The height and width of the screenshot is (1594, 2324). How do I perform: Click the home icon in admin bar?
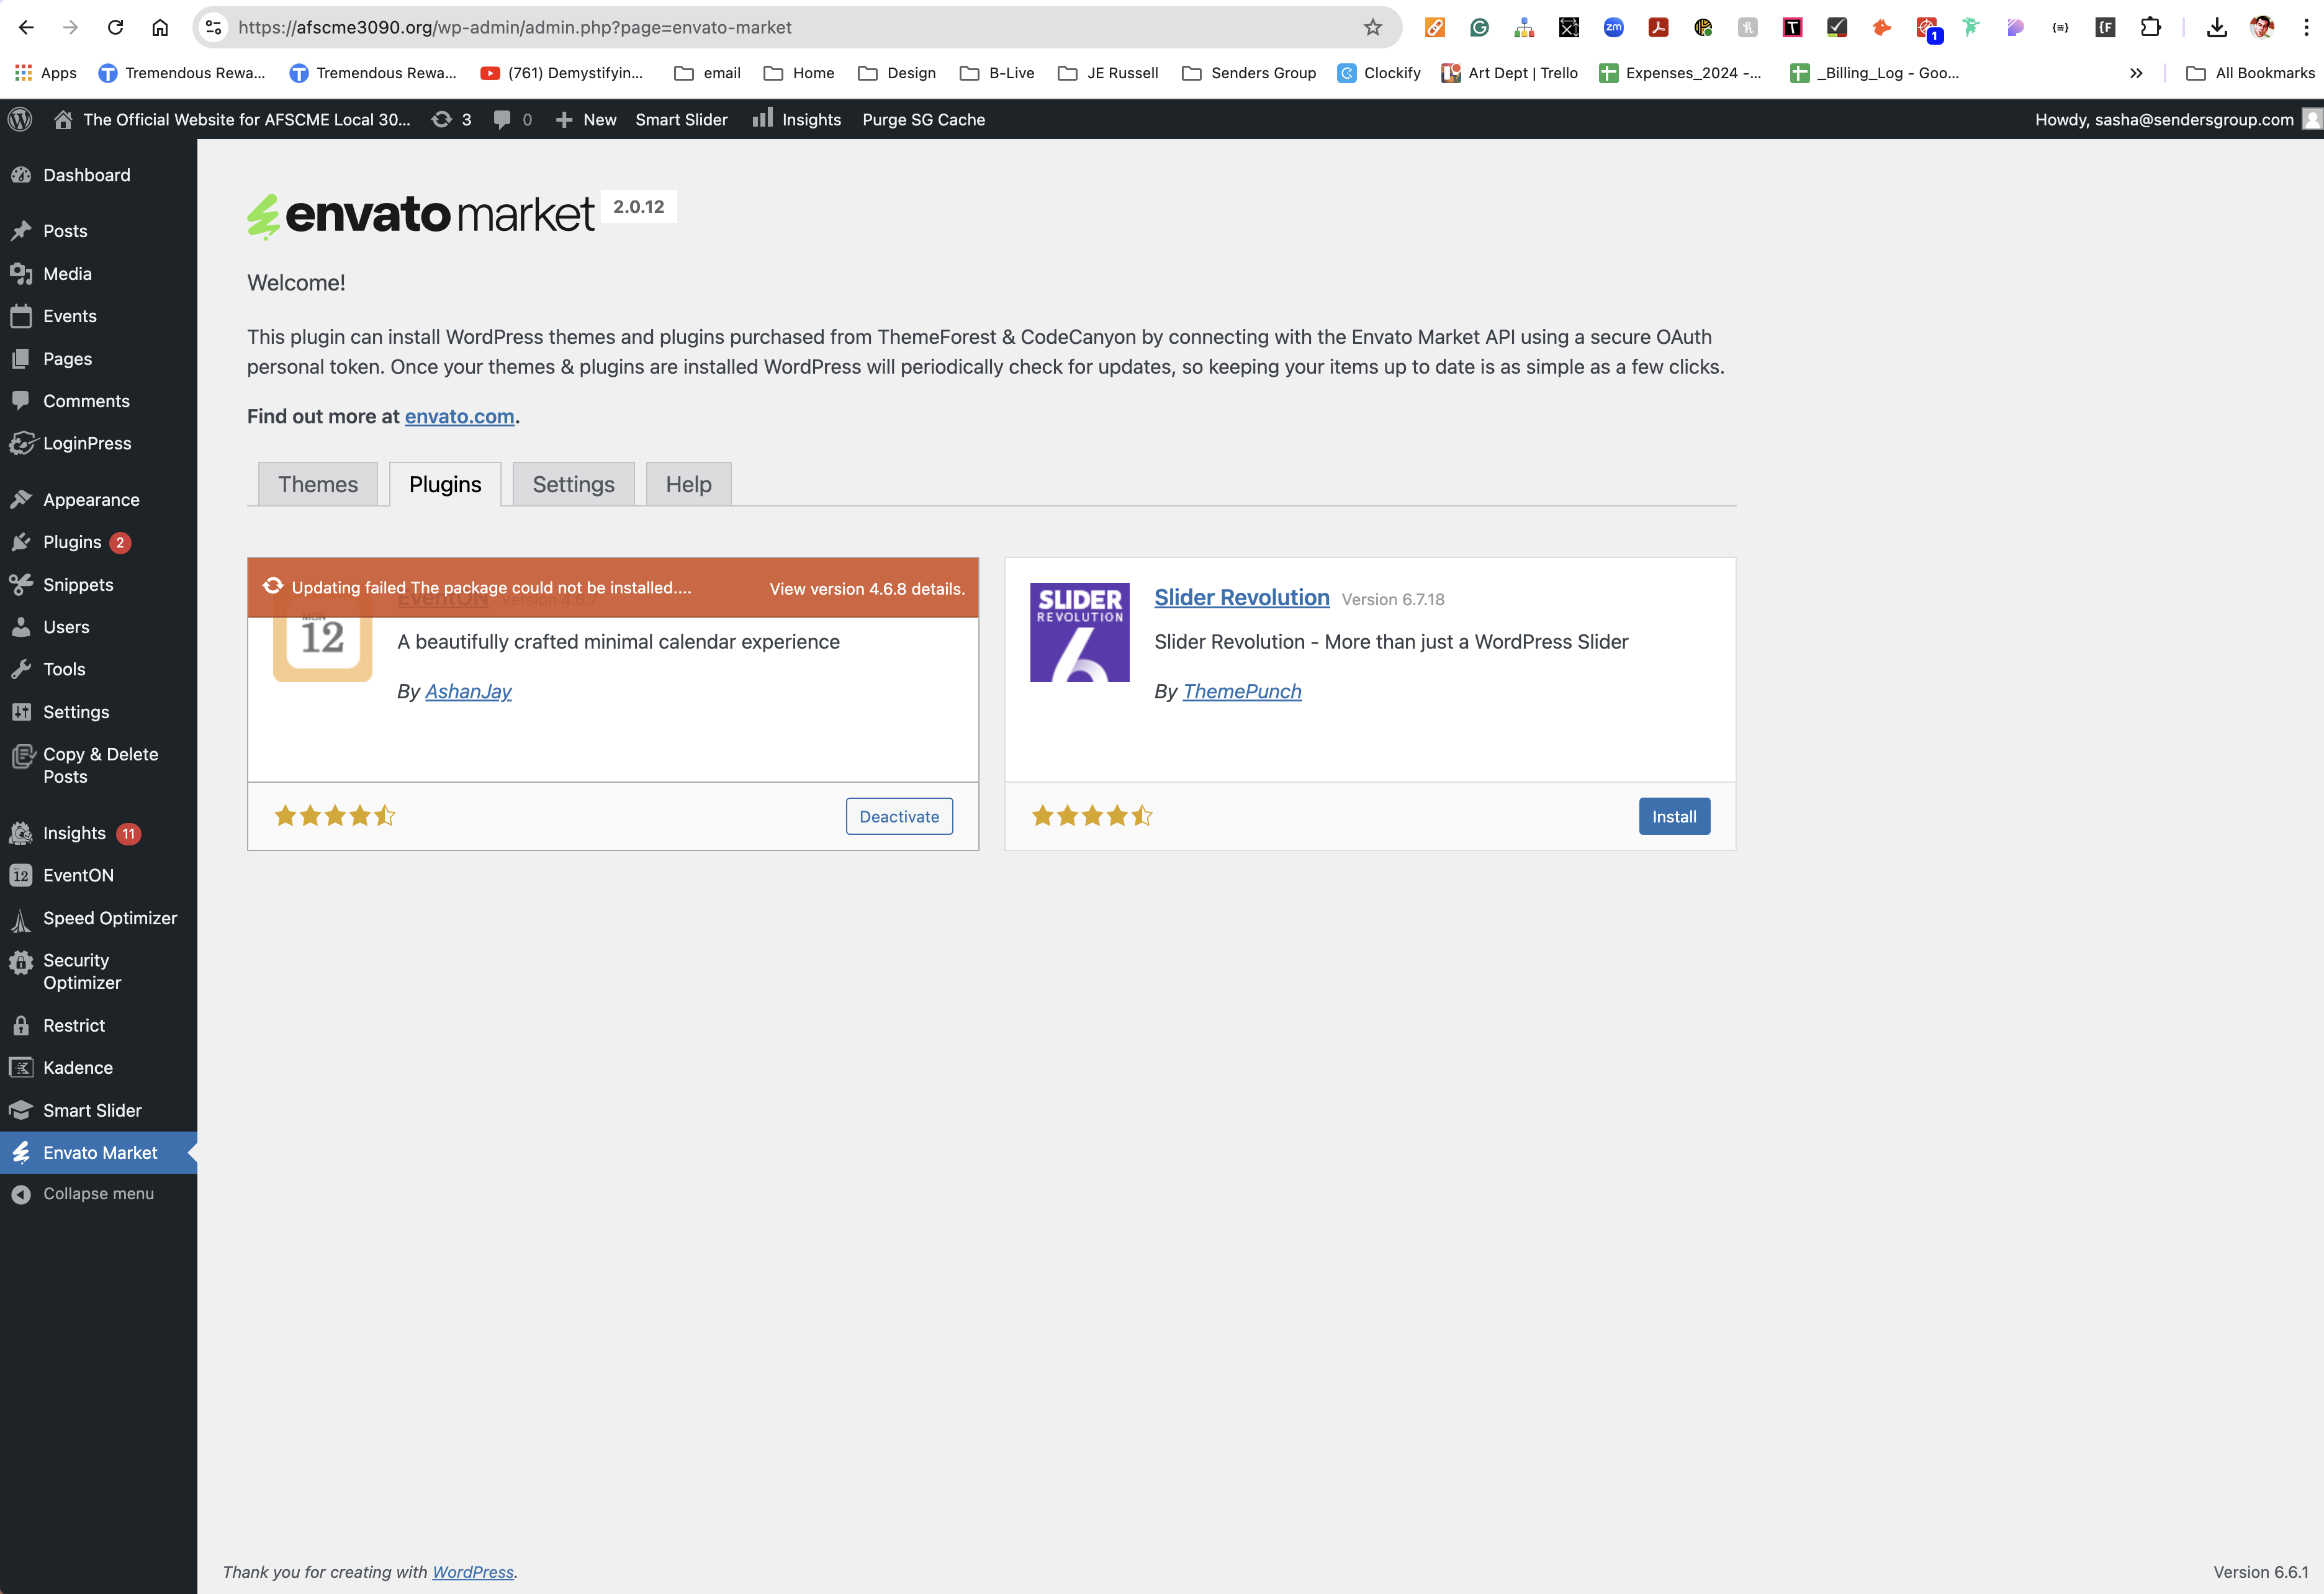click(63, 119)
